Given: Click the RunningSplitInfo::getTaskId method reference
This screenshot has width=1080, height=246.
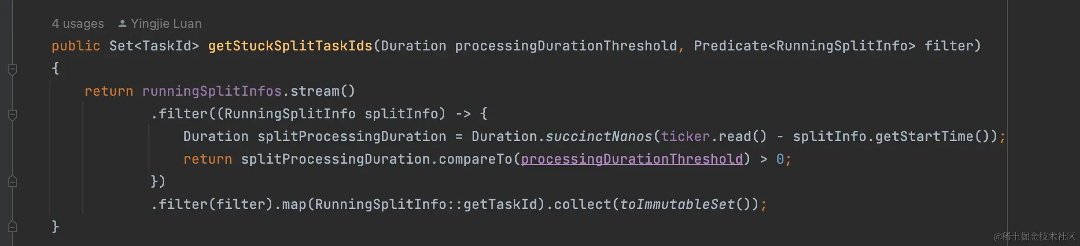Looking at the screenshot, I should click(426, 204).
